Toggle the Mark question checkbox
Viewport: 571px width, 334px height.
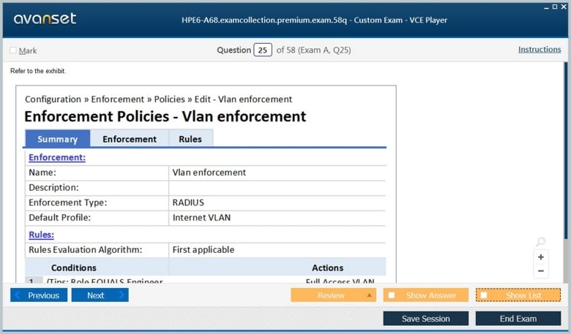point(13,50)
